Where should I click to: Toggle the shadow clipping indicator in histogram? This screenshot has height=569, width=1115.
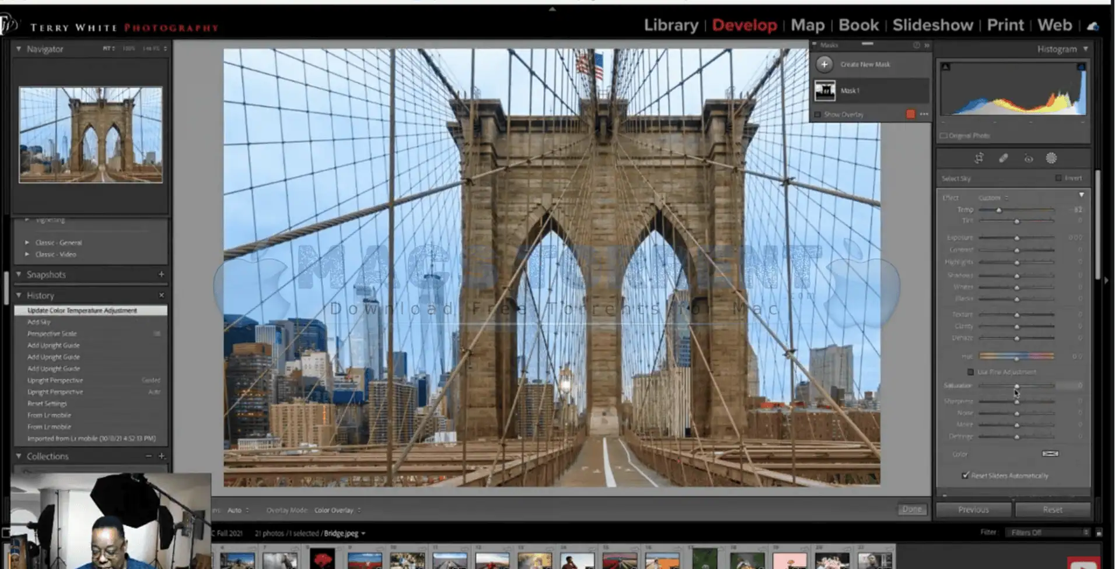point(946,66)
